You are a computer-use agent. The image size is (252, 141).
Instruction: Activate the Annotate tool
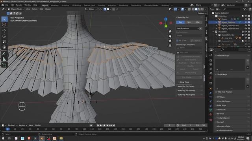coord(4,53)
